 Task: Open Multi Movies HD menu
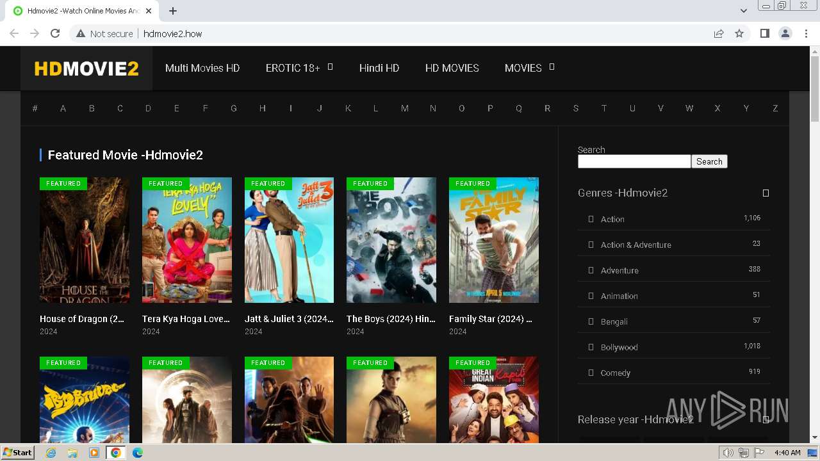(x=202, y=68)
